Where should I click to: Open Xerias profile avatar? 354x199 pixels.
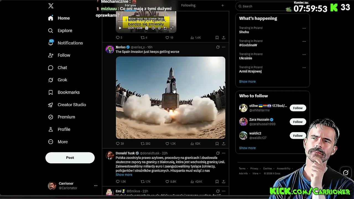110,49
